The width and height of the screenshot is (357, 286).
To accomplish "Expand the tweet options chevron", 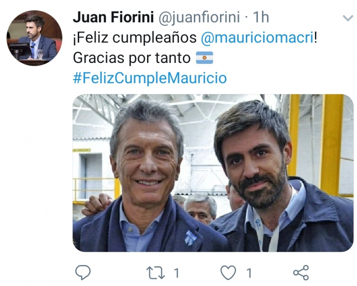I will (348, 18).
